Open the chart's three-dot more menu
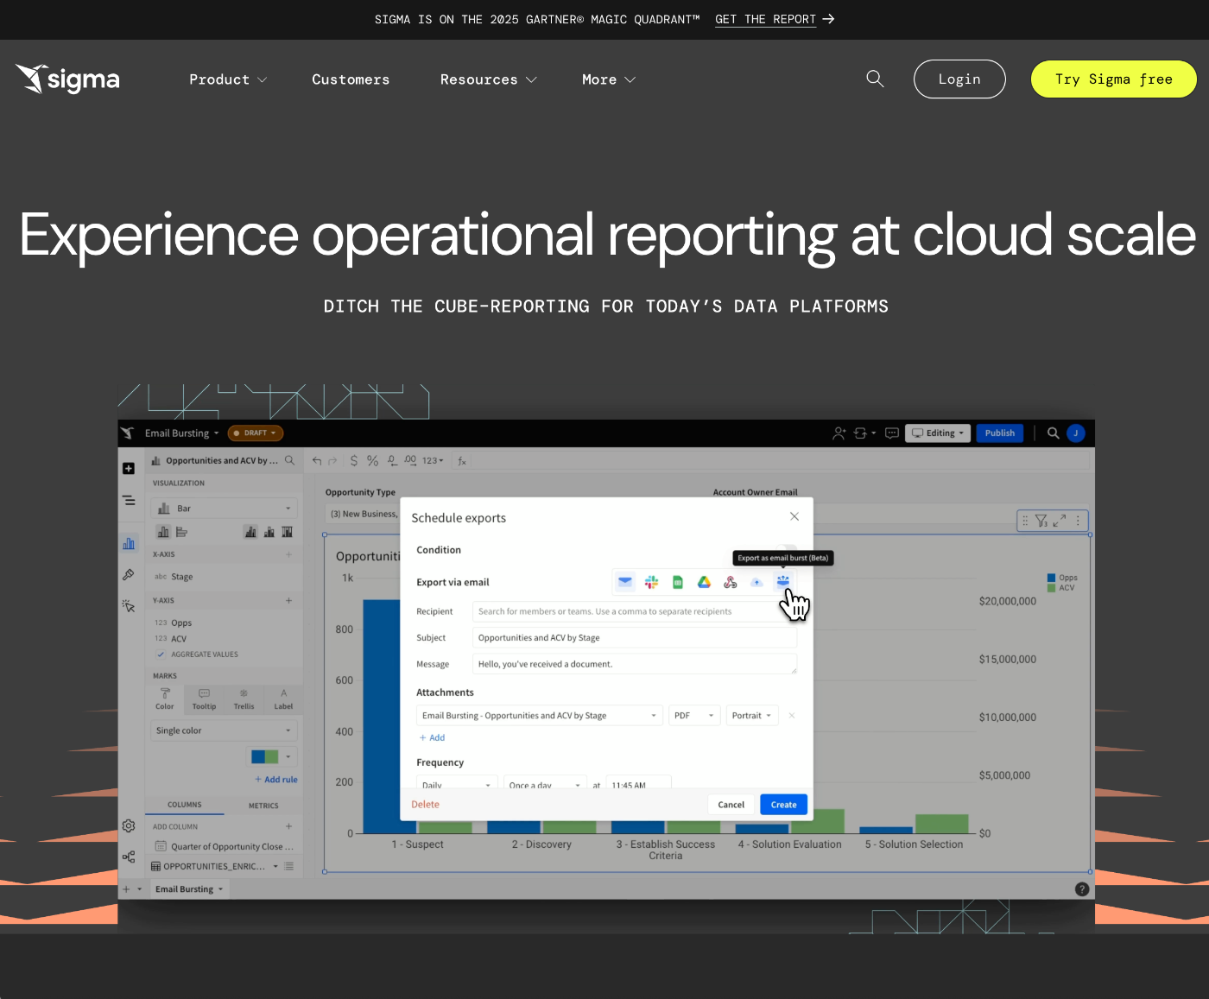 point(1078,521)
